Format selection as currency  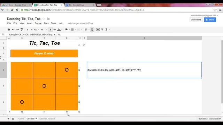click(x=28, y=30)
